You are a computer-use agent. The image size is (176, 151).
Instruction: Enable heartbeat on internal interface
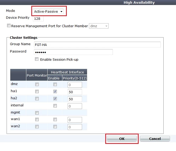(x=55, y=106)
